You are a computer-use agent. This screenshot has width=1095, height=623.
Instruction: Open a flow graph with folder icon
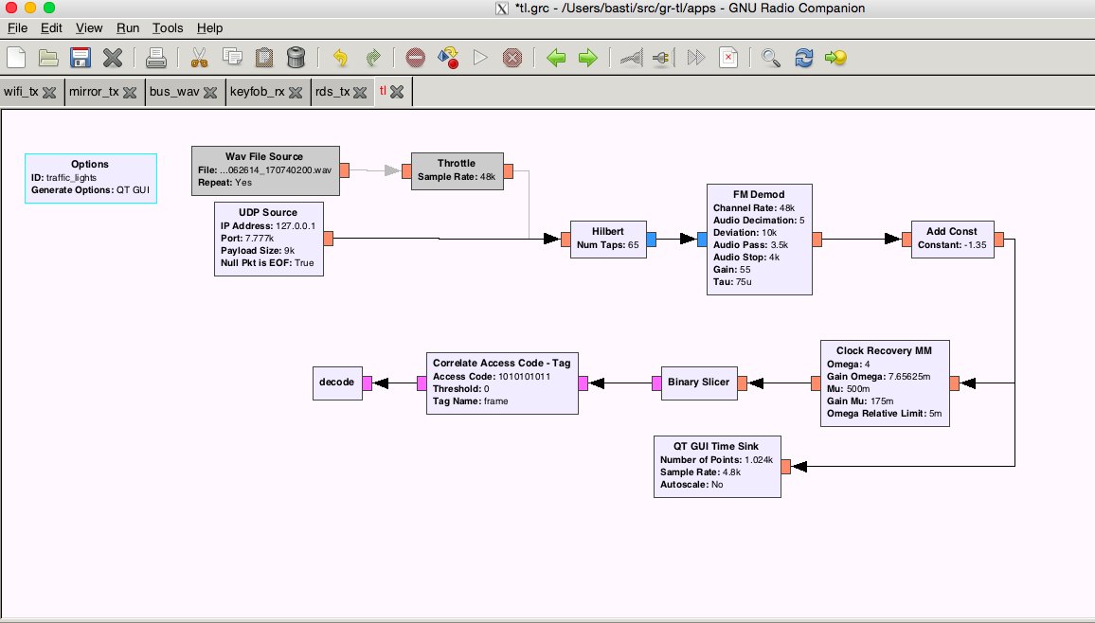(48, 58)
